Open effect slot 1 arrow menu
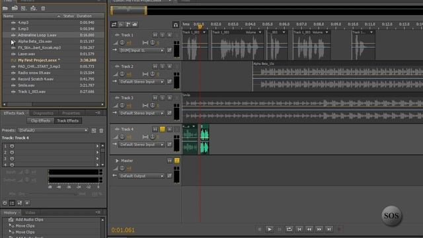 tap(97, 146)
